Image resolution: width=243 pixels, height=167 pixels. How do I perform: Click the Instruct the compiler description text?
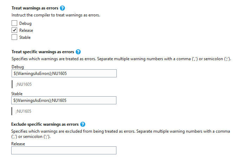point(56,15)
